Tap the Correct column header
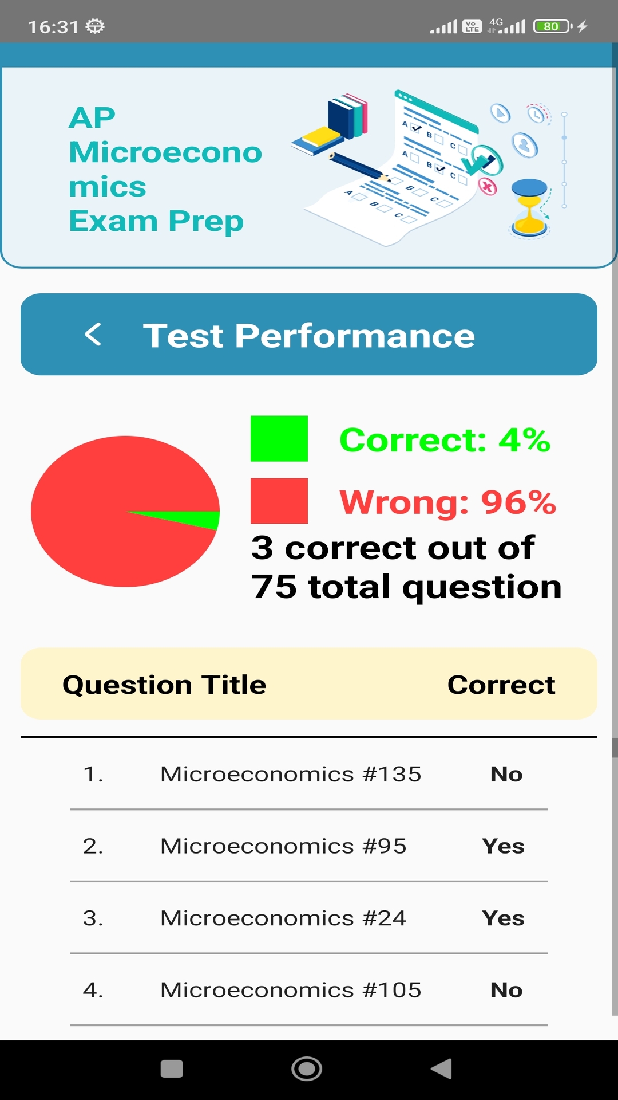This screenshot has width=618, height=1100. 501,684
